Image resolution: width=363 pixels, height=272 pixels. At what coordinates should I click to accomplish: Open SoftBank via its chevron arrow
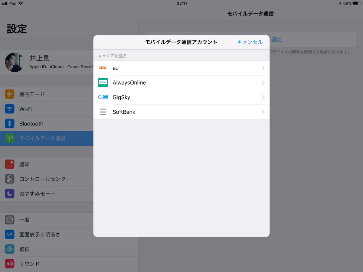click(x=263, y=112)
